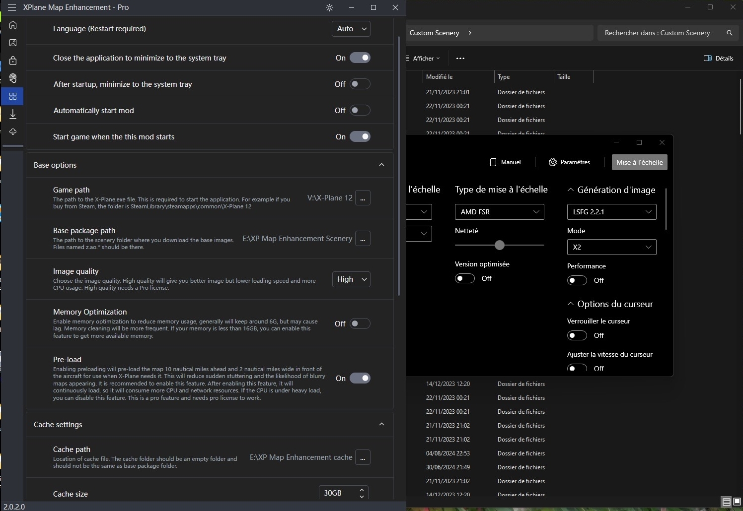Turn on Memory Optimization toggle

click(360, 323)
